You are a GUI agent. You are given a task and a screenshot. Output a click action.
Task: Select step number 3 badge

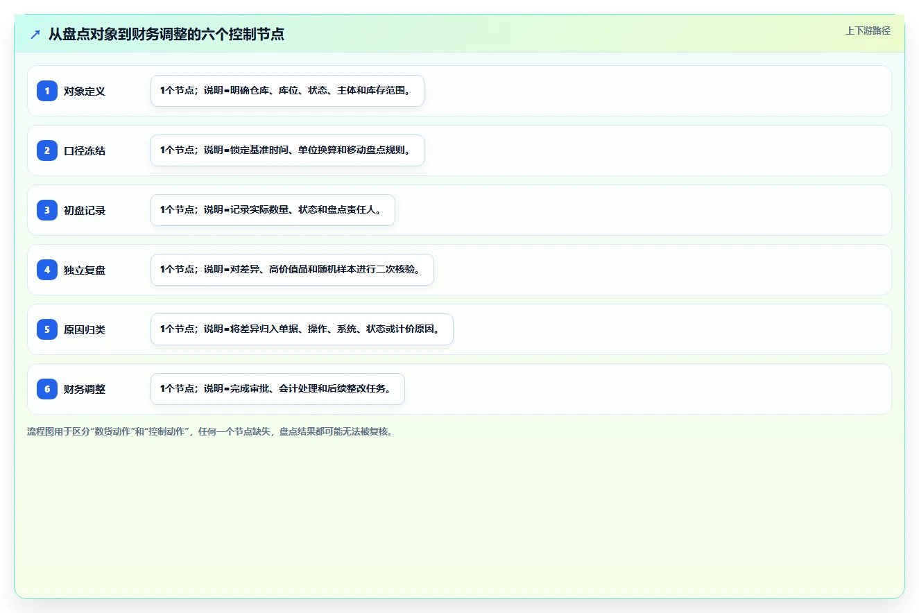tap(47, 210)
